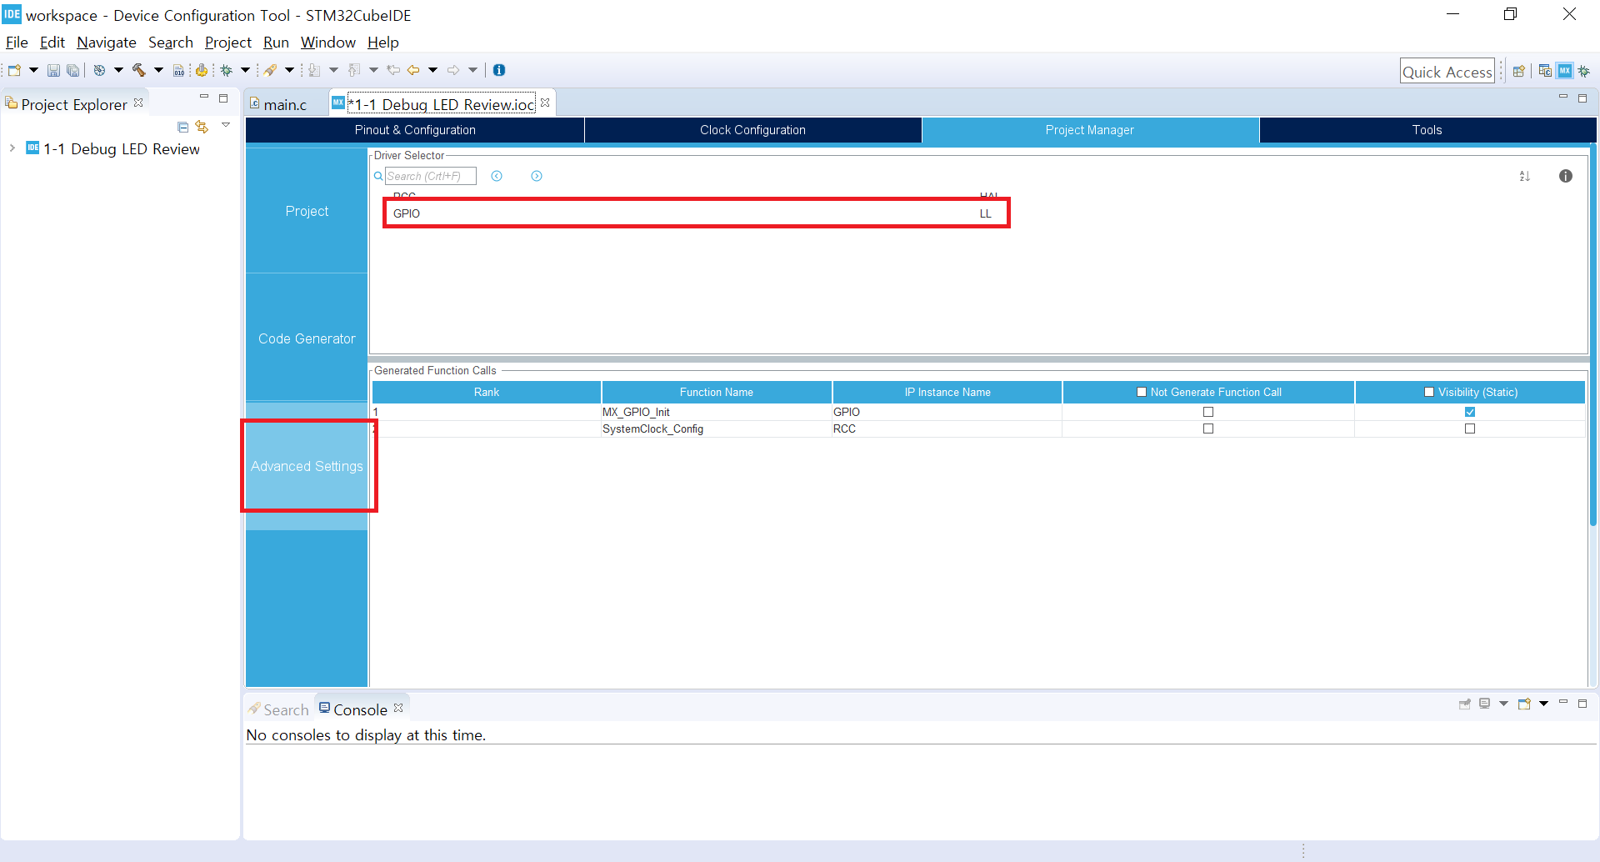Click the Driver Selector sort A-Z icon
This screenshot has width=1600, height=862.
coord(1524,176)
